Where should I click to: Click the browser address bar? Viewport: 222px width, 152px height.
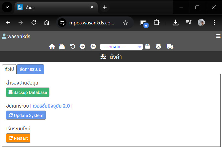click(91, 23)
